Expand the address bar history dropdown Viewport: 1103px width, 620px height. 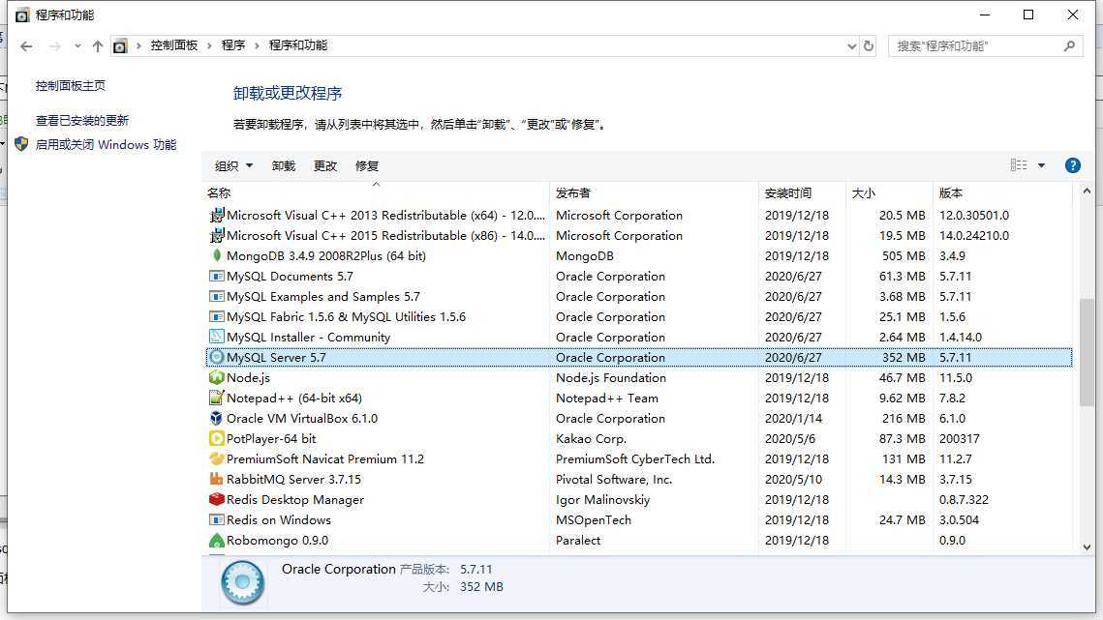852,46
